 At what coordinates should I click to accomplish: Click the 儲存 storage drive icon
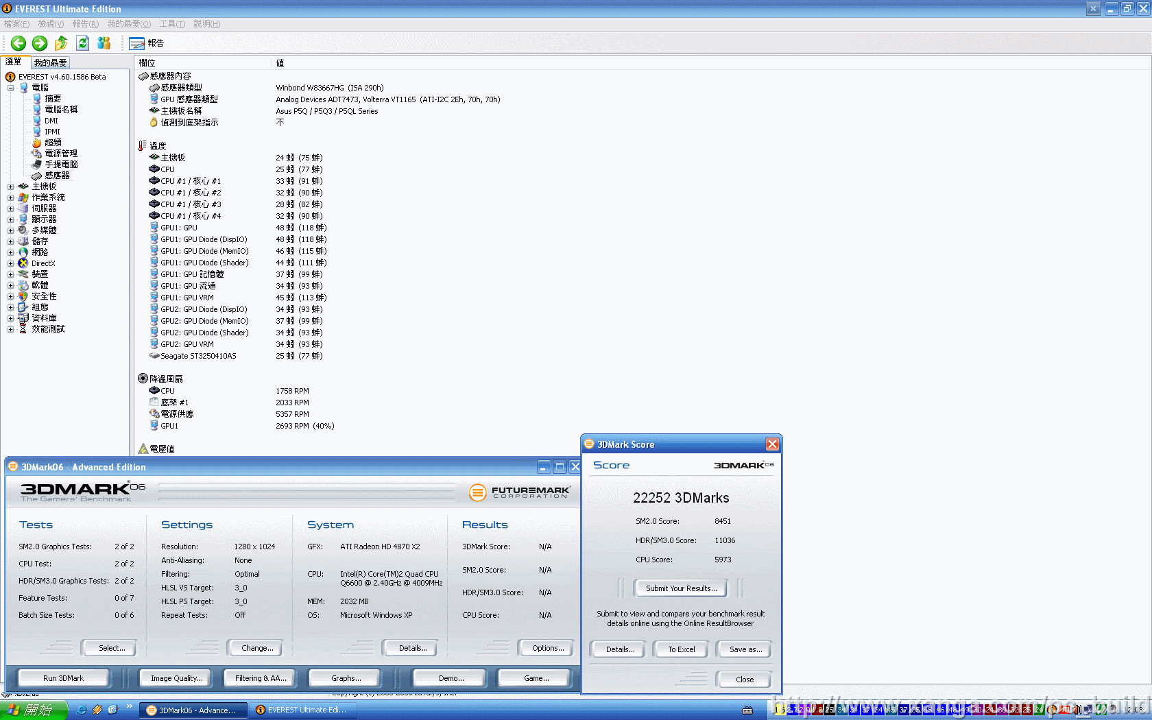pos(23,241)
